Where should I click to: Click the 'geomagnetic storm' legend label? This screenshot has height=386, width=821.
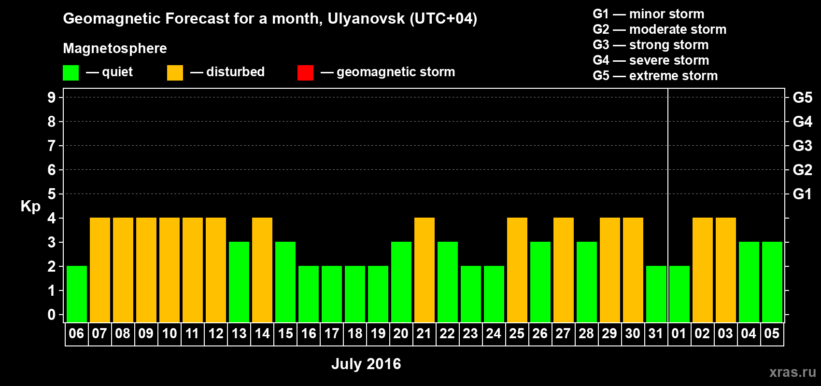(x=396, y=72)
